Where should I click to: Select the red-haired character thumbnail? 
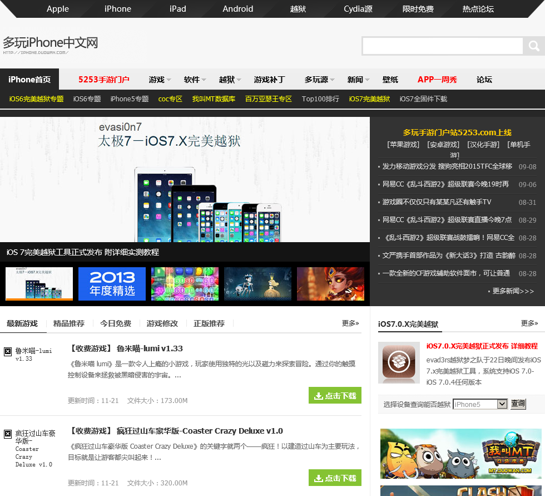[x=330, y=283]
